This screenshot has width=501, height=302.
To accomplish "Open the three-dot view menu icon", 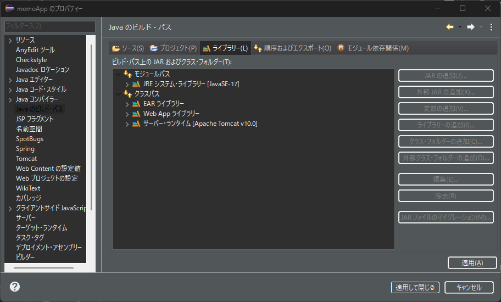I will point(491,27).
